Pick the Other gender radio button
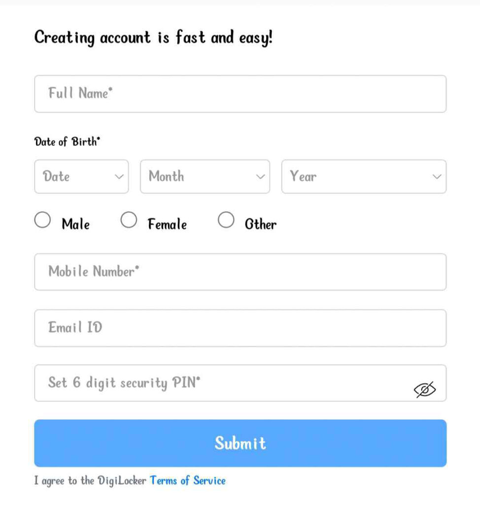The height and width of the screenshot is (505, 480). [226, 220]
